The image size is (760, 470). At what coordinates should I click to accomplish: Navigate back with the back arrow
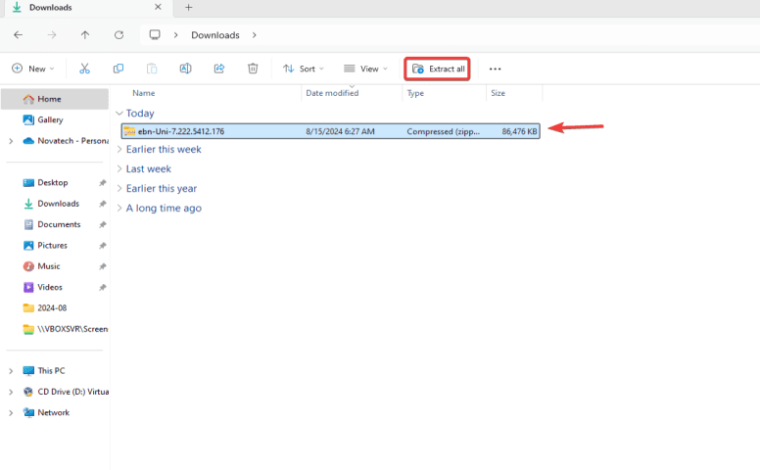[x=18, y=35]
